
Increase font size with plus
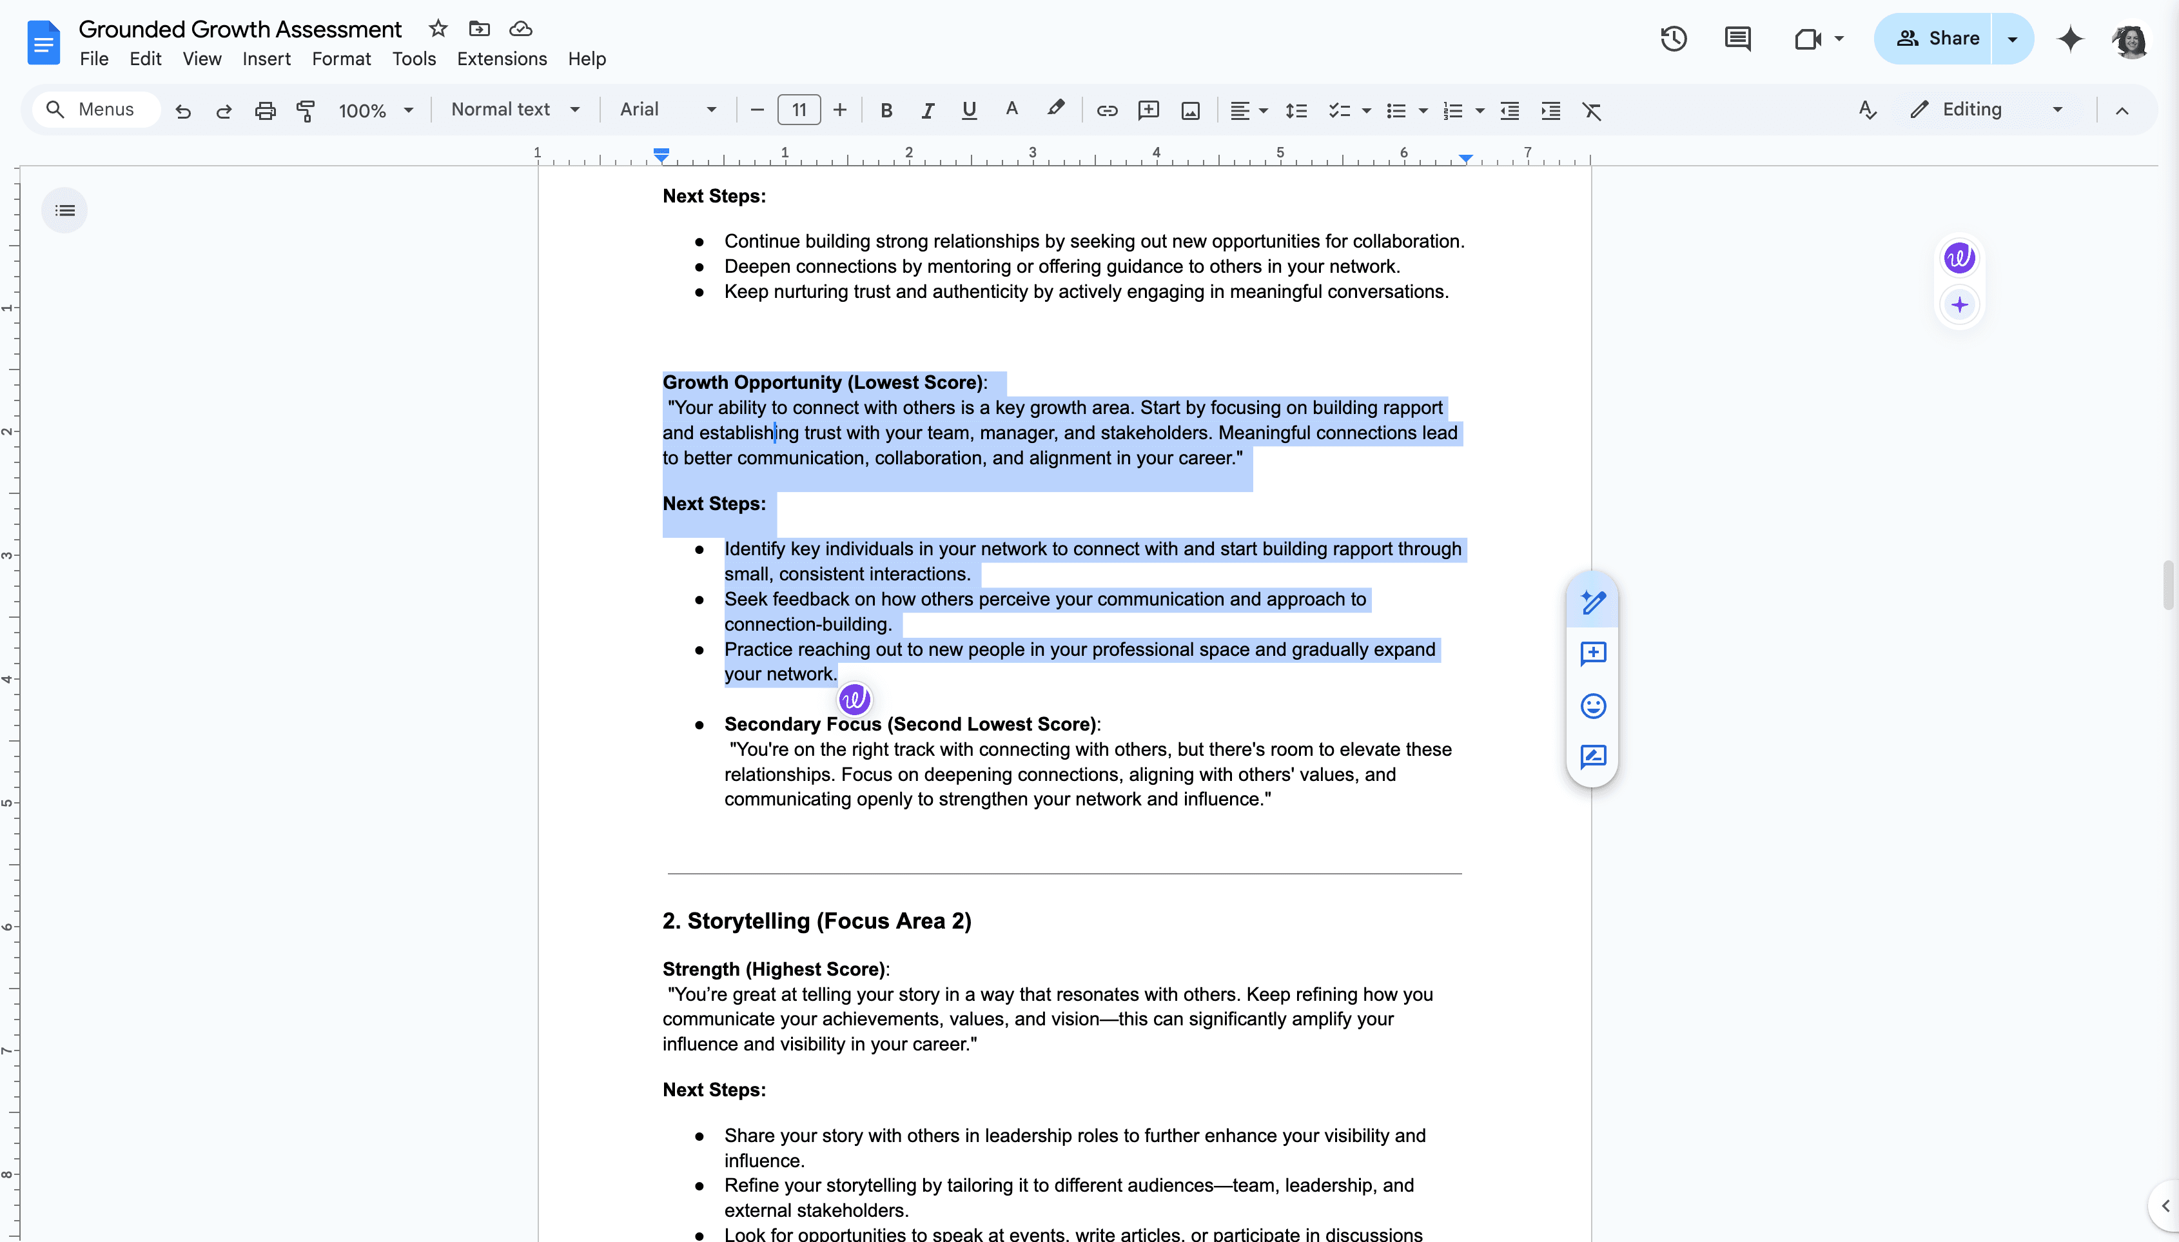coord(840,110)
